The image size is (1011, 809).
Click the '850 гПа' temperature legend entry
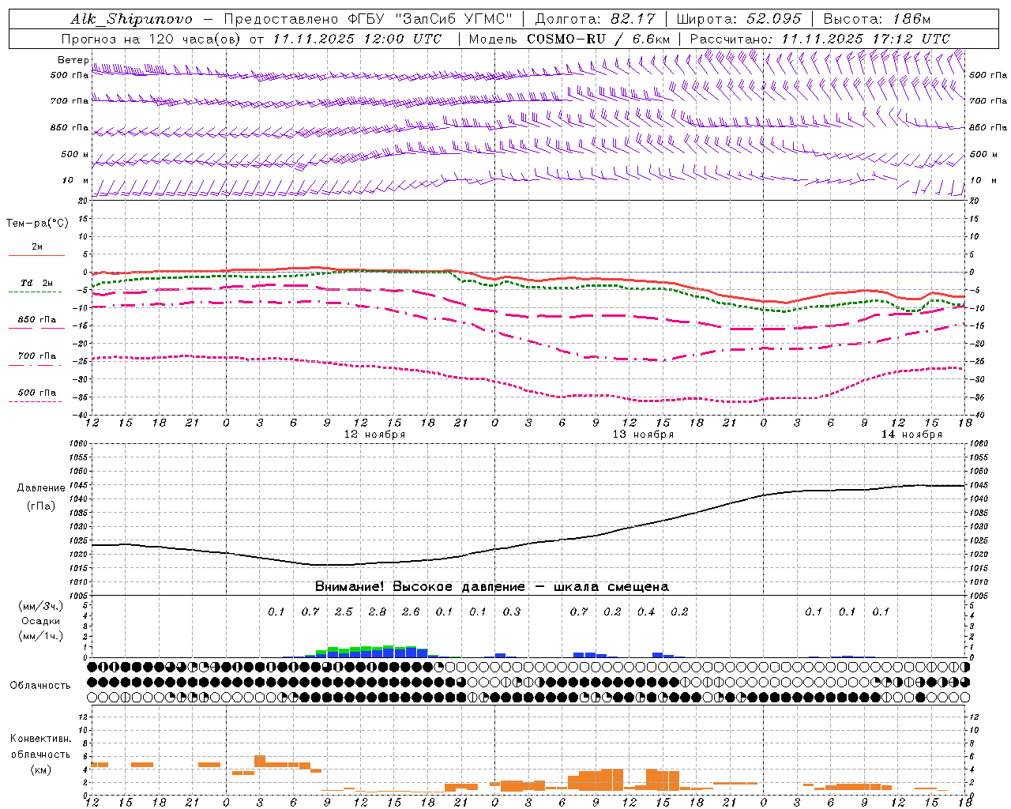tap(37, 320)
